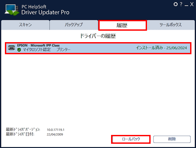Go to the ツールボックス tab
196x148 pixels.
171,25
